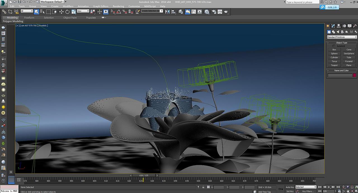This screenshot has height=193, width=358.
Task: Click the object color swatch
Action: click(355, 75)
